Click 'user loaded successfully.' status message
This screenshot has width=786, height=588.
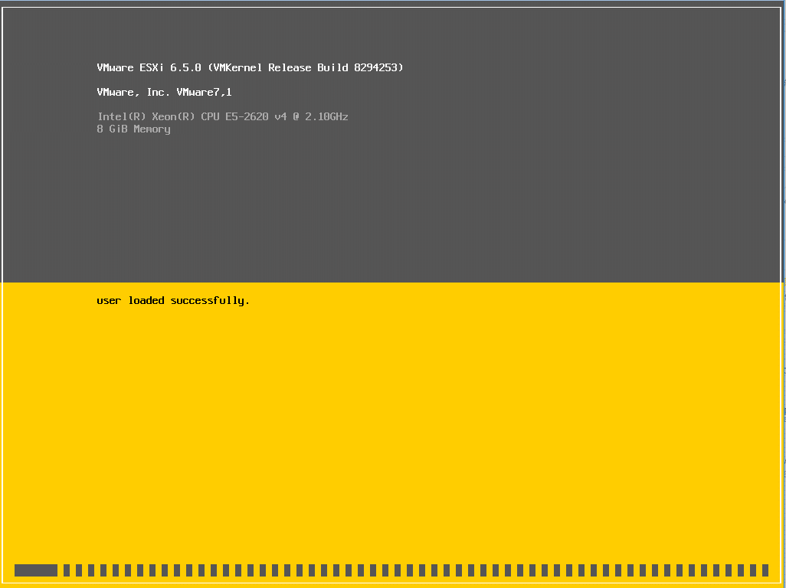pos(173,301)
